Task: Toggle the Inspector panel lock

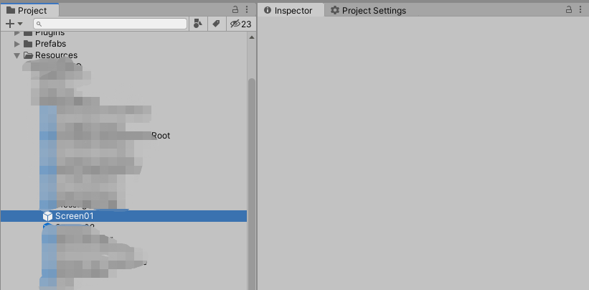Action: (569, 9)
